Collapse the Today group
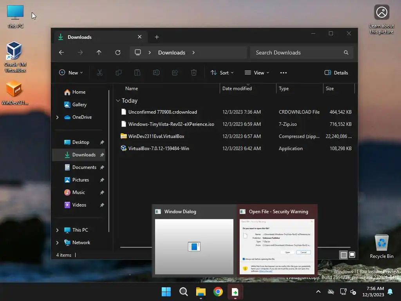The width and height of the screenshot is (401, 301). [x=118, y=101]
